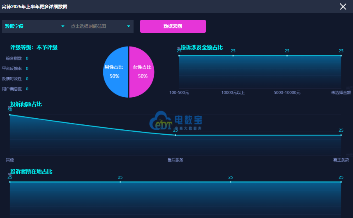
Task: Click the 综合指数 label
Action: pos(14,58)
